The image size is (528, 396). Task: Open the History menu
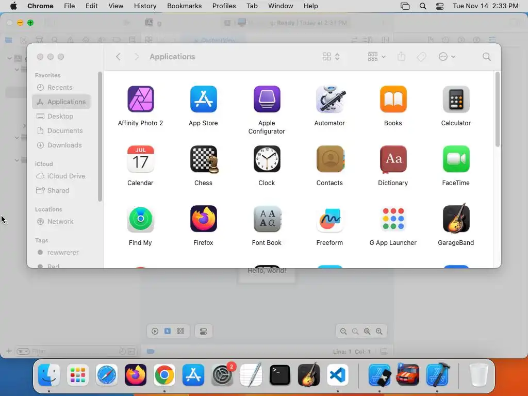[x=145, y=6]
